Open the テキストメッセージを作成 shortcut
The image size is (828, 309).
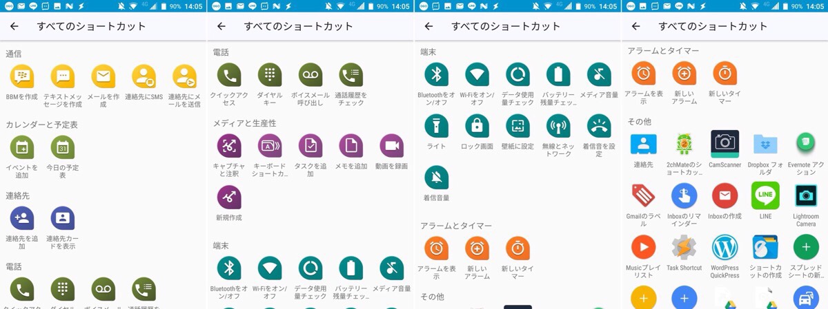click(x=63, y=76)
